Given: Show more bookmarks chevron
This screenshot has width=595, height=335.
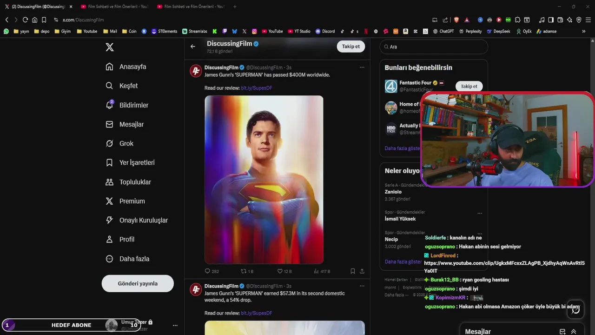Looking at the screenshot, I should point(584,31).
